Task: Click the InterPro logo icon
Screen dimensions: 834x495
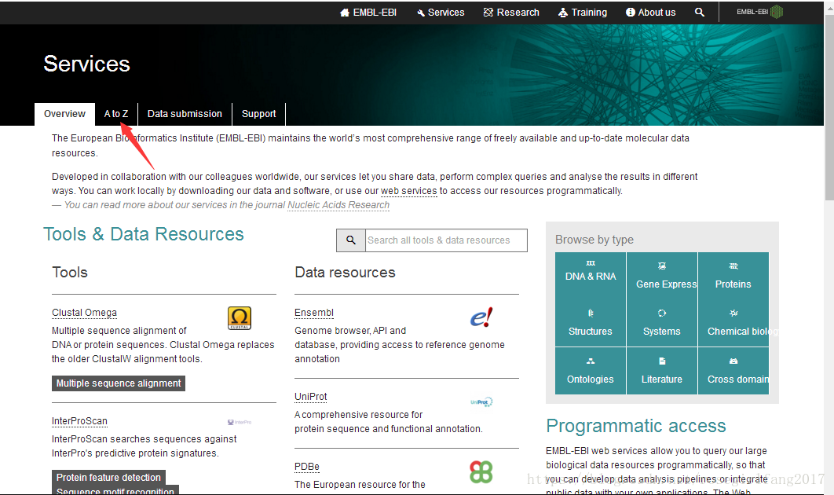Action: pos(240,422)
